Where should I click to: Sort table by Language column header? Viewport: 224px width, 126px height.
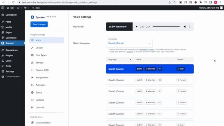112,59
